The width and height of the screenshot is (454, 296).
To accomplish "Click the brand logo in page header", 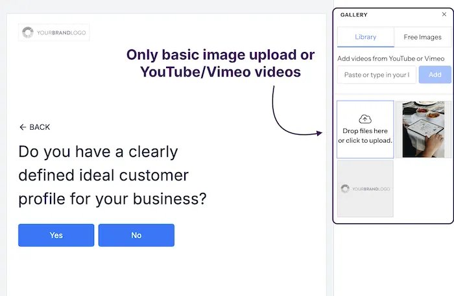I will click(x=54, y=32).
